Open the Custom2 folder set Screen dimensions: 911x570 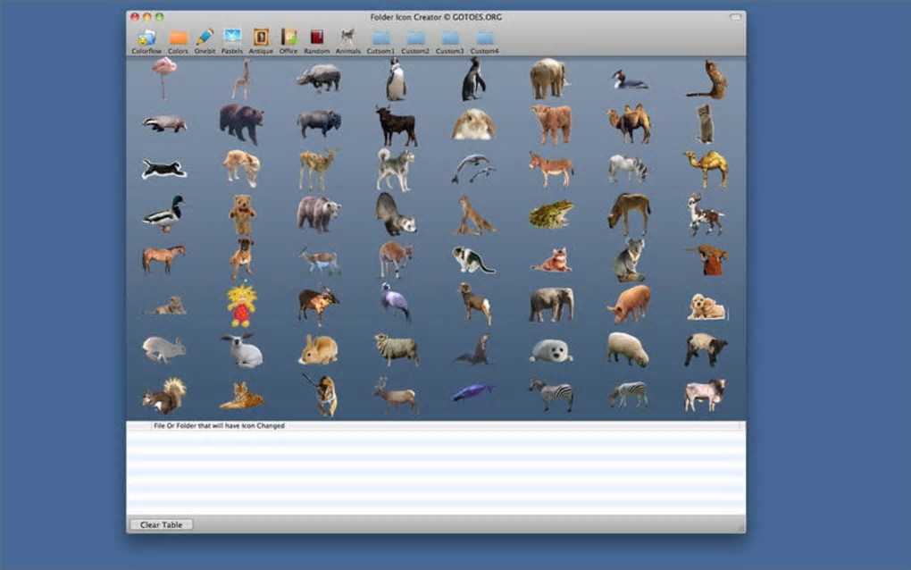point(415,38)
